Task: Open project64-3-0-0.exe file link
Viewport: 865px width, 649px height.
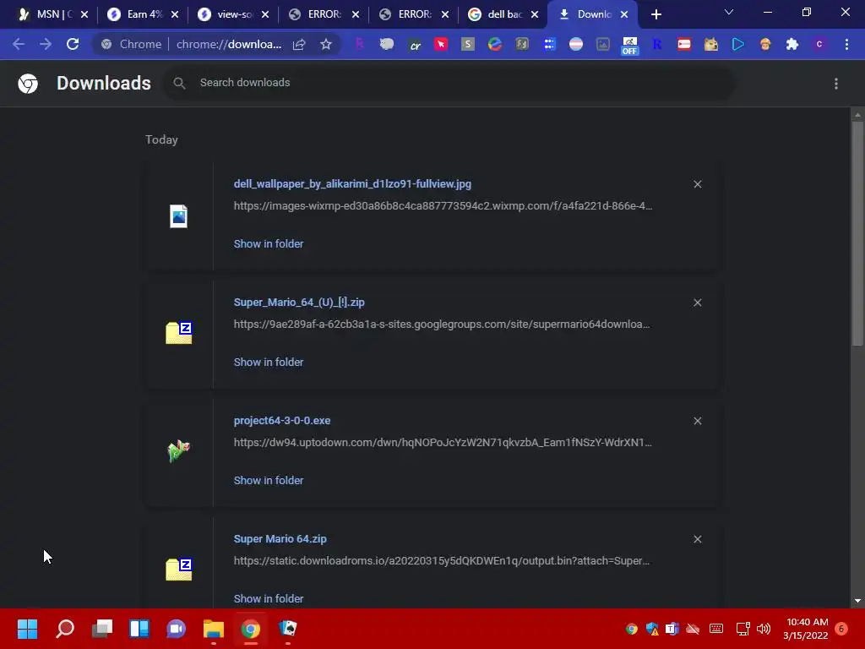Action: point(282,421)
